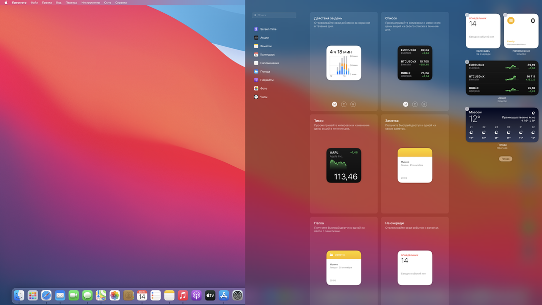The height and width of the screenshot is (305, 542).
Task: Remove the Calendar widget with minus button
Action: (467, 15)
